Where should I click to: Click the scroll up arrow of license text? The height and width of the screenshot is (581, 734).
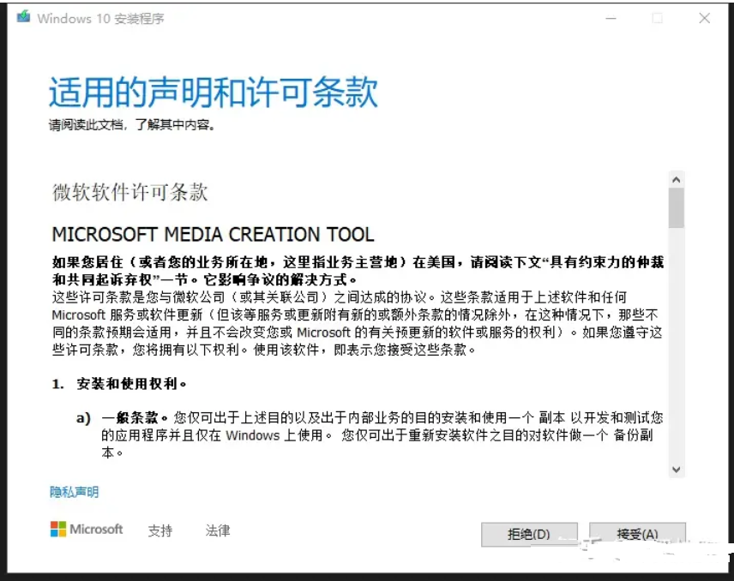(x=676, y=180)
